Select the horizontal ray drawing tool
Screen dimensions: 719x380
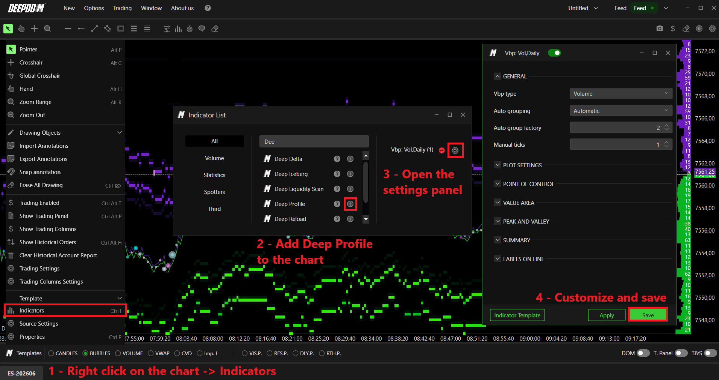[x=81, y=29]
